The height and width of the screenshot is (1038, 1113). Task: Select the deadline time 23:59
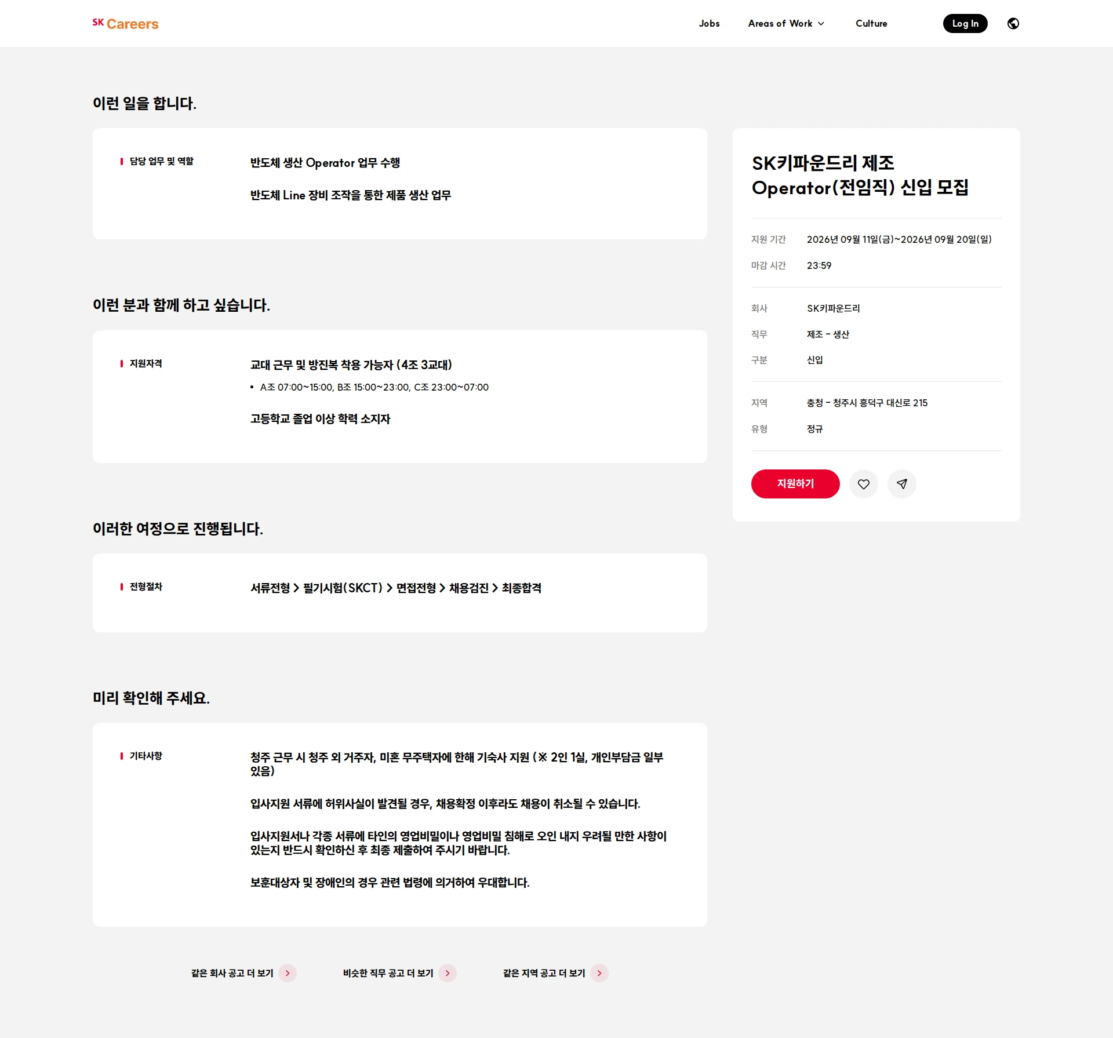pos(819,265)
